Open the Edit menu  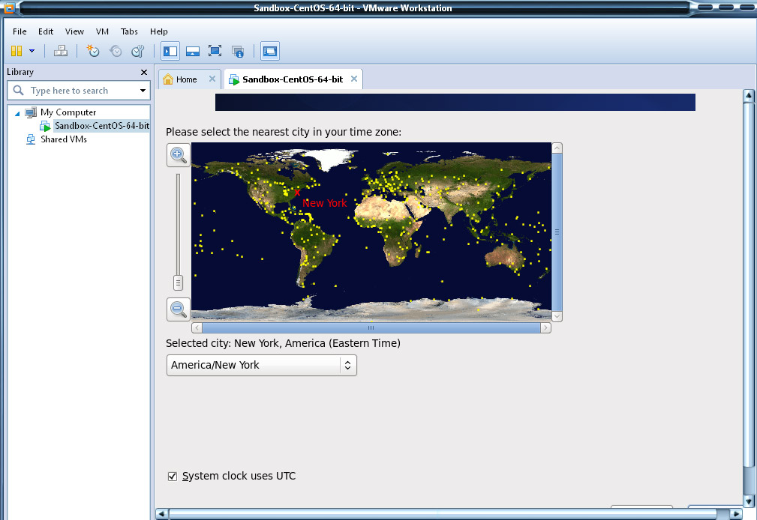coord(46,31)
